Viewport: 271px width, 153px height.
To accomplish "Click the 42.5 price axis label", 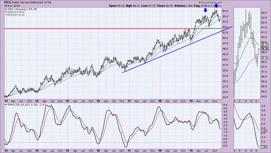I will tap(225, 54).
